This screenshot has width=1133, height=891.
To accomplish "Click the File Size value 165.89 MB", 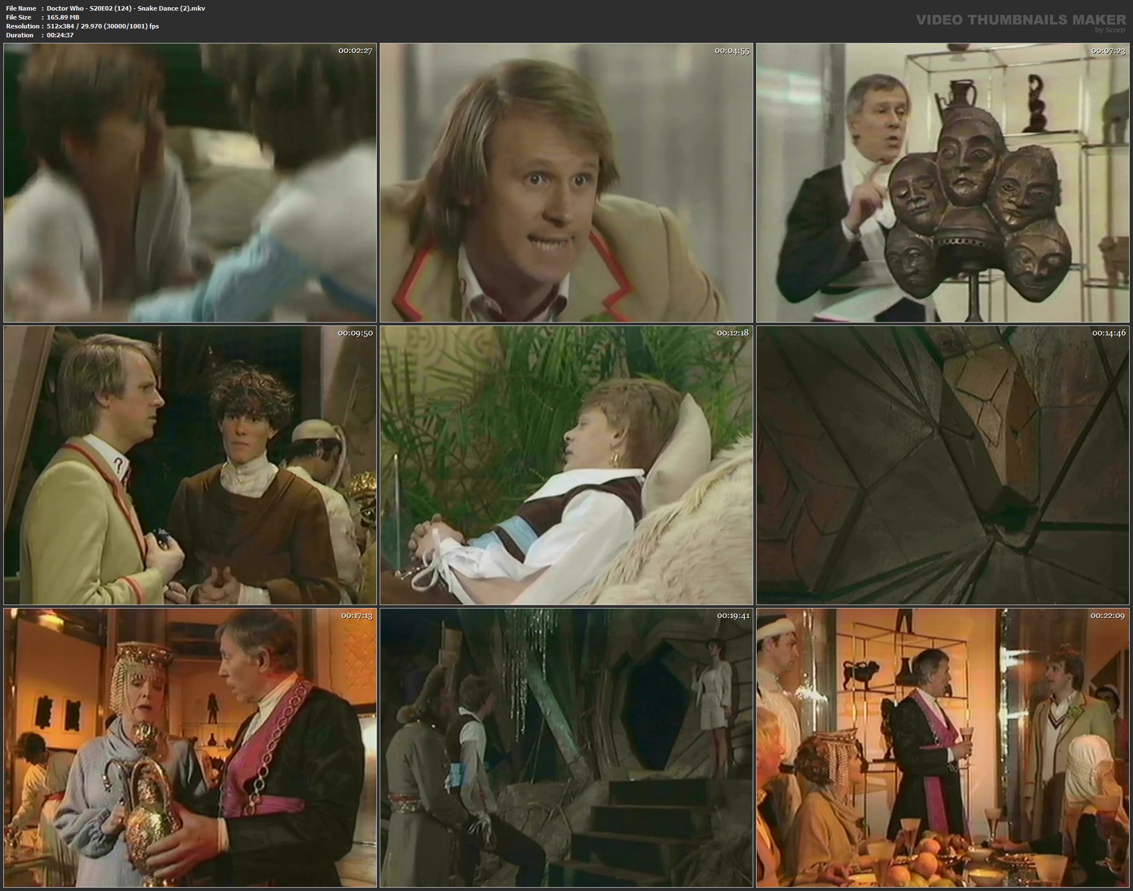I will [63, 17].
